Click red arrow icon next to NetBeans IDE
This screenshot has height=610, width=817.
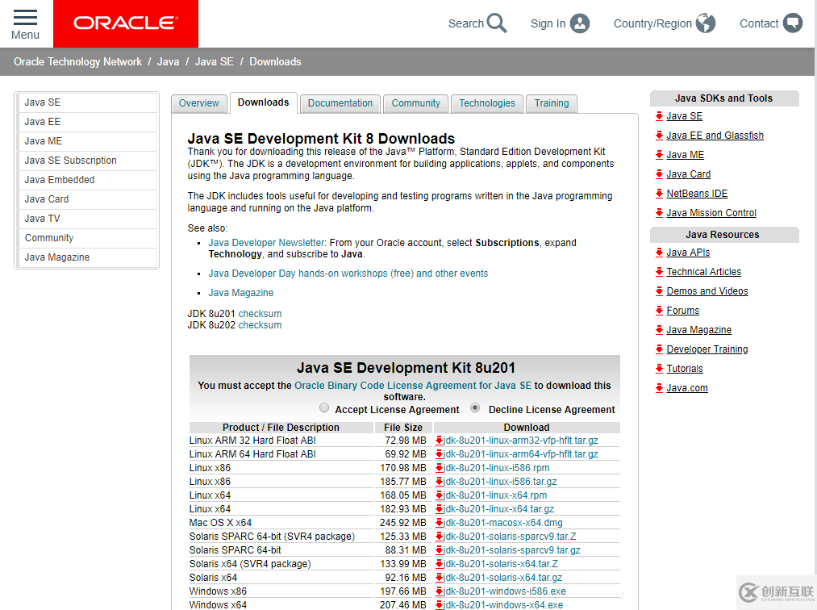(x=659, y=194)
